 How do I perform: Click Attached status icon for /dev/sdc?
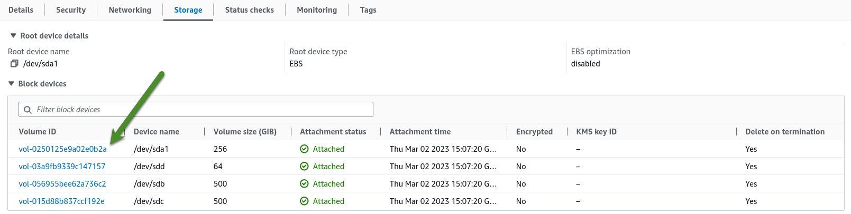tap(304, 201)
